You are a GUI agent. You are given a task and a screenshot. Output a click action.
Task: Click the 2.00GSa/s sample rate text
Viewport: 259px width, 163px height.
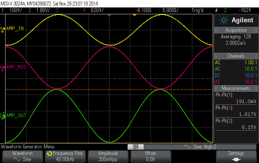236,43
